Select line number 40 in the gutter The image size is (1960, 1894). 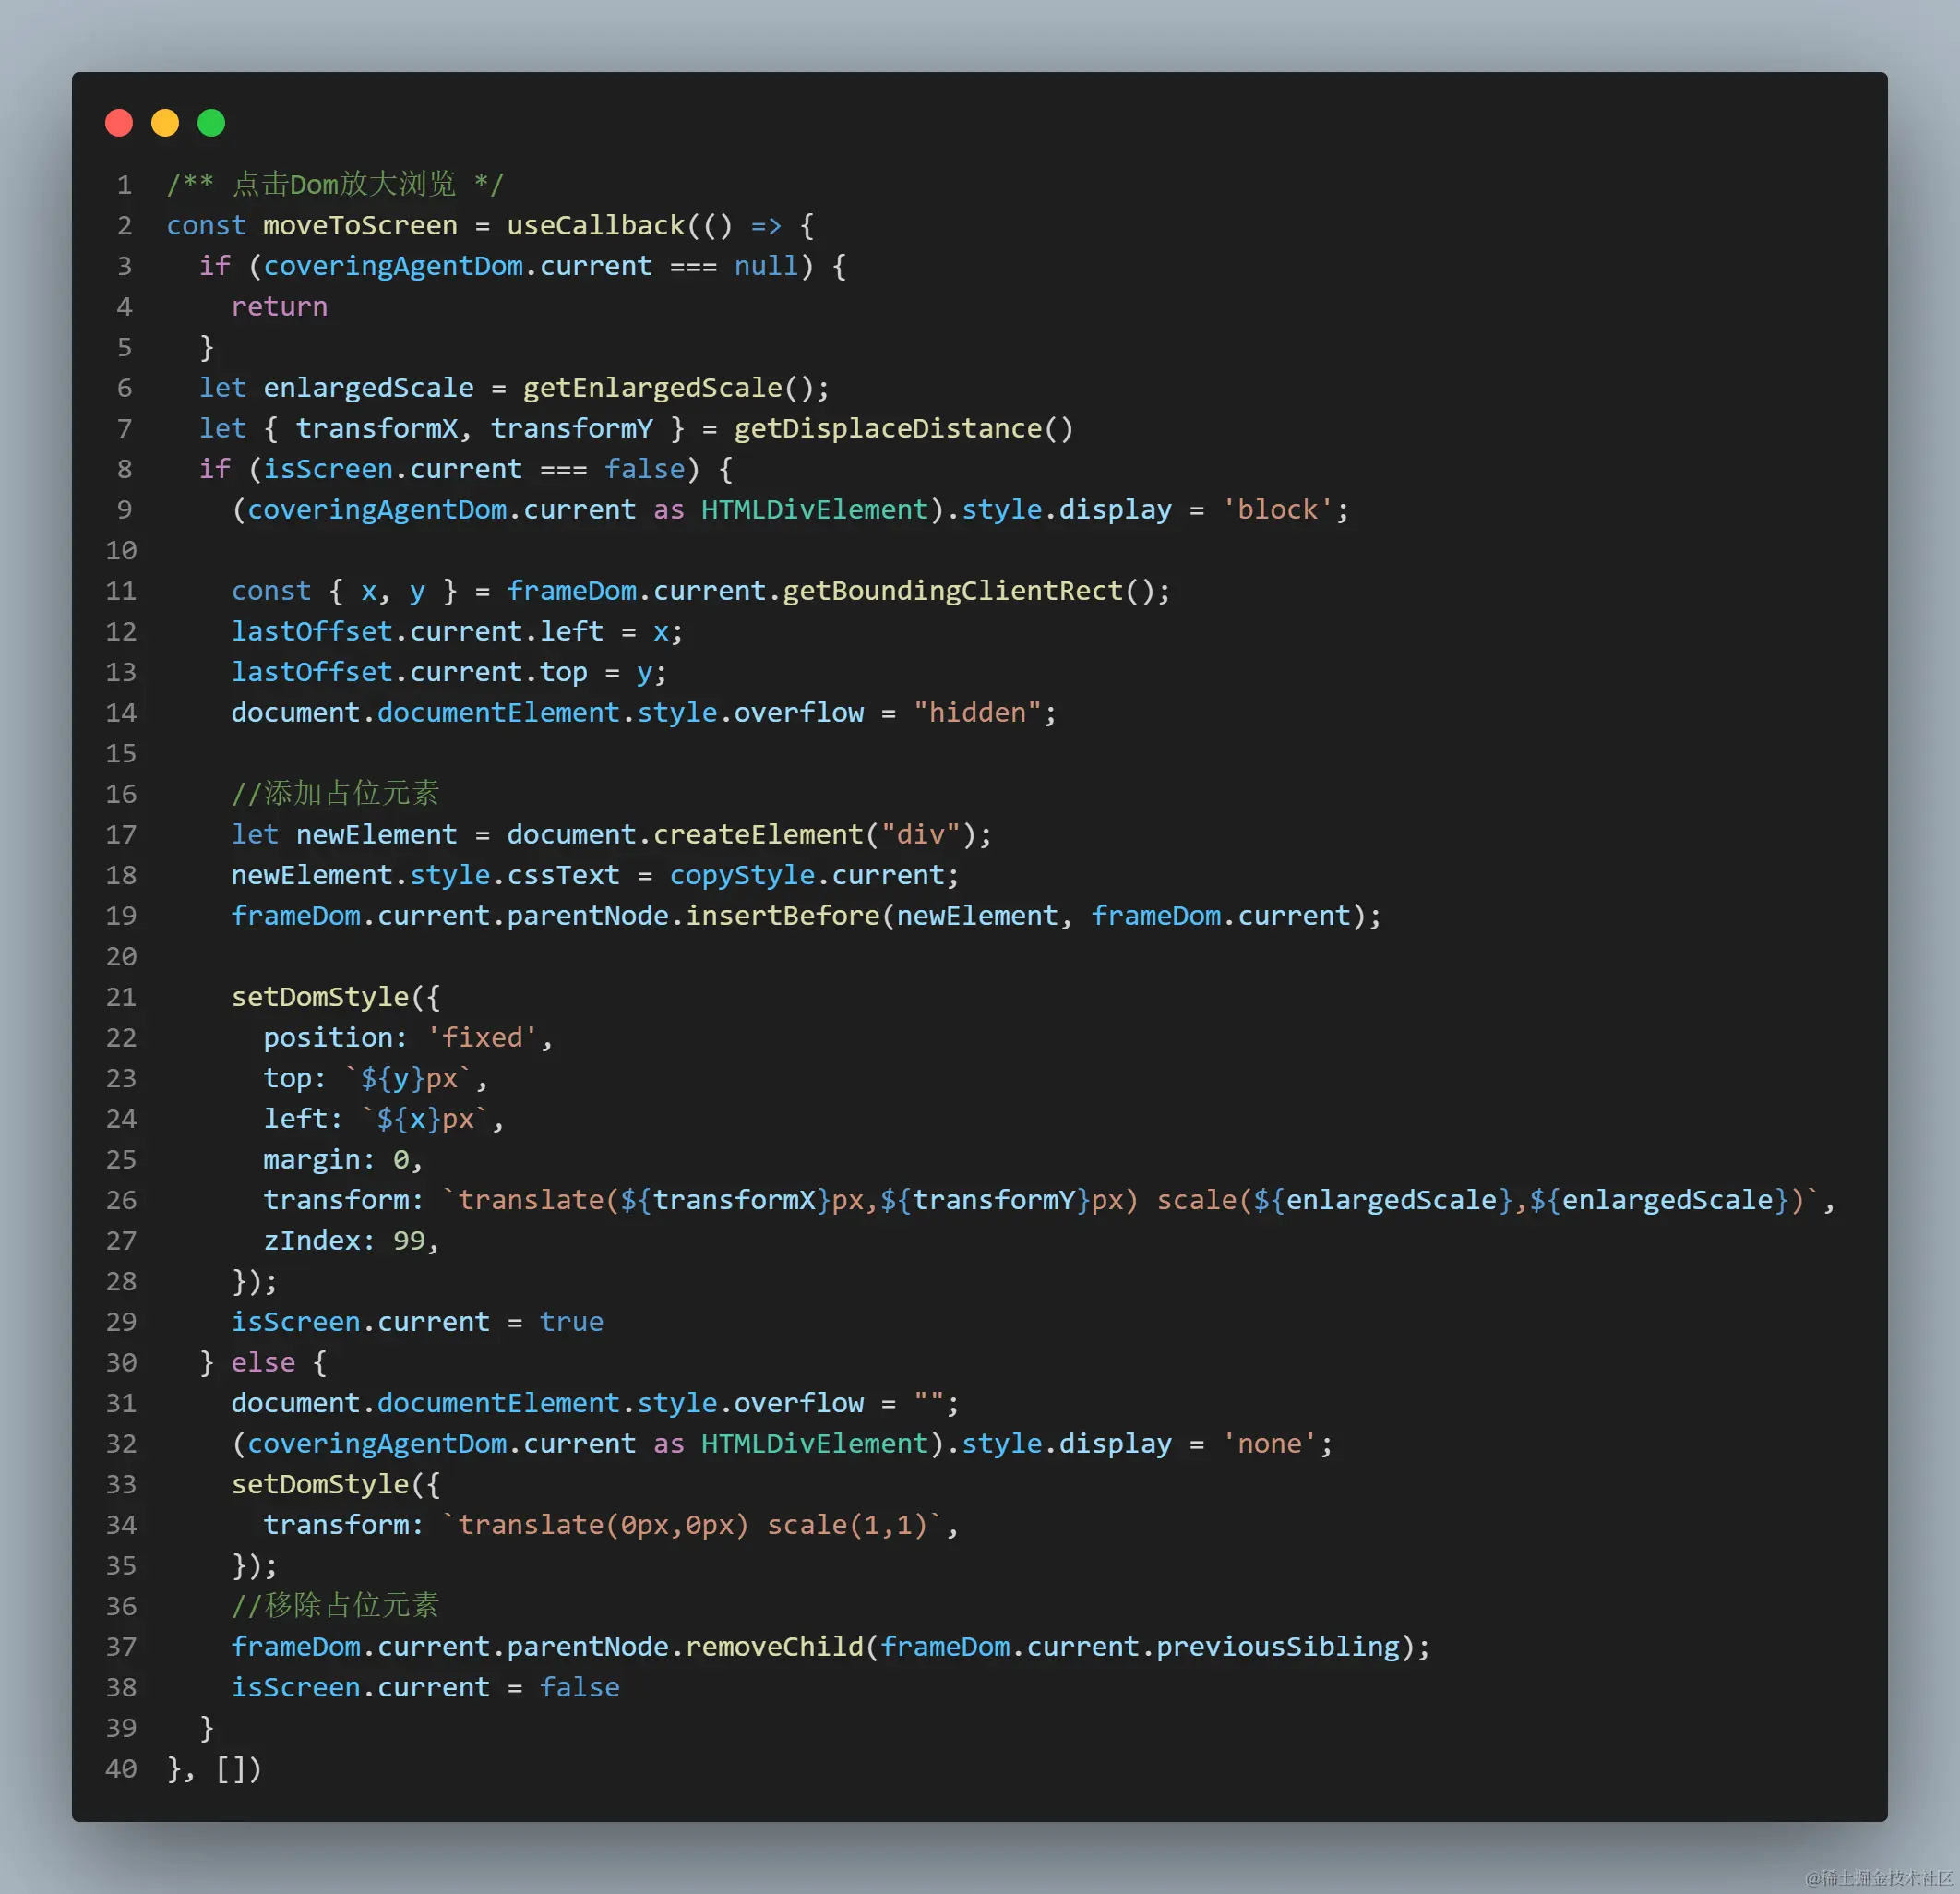120,1768
